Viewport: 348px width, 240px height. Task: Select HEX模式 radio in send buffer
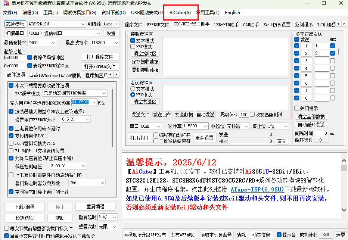pyautogui.click(x=133, y=95)
